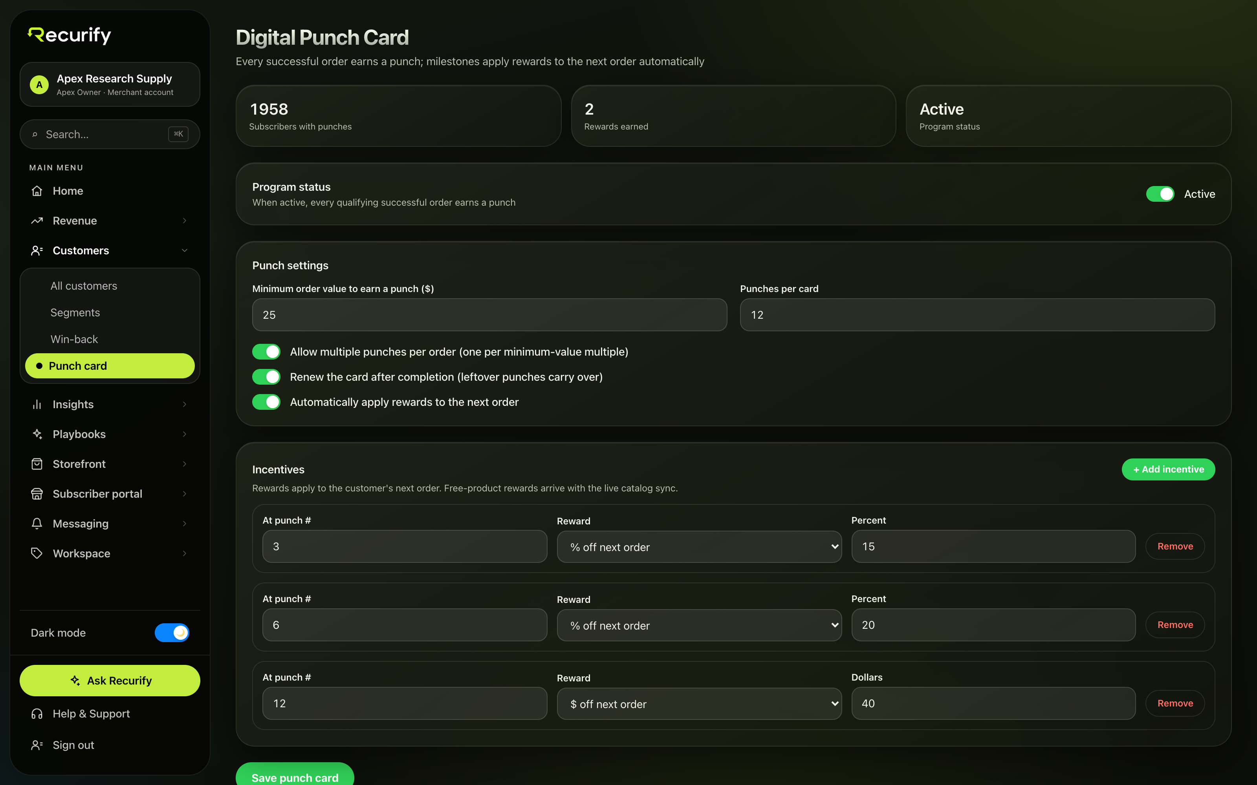The image size is (1257, 785).
Task: Open All customers page
Action: (110, 286)
